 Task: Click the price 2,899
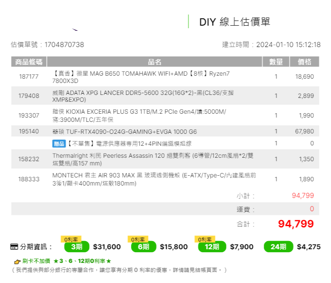(306, 96)
